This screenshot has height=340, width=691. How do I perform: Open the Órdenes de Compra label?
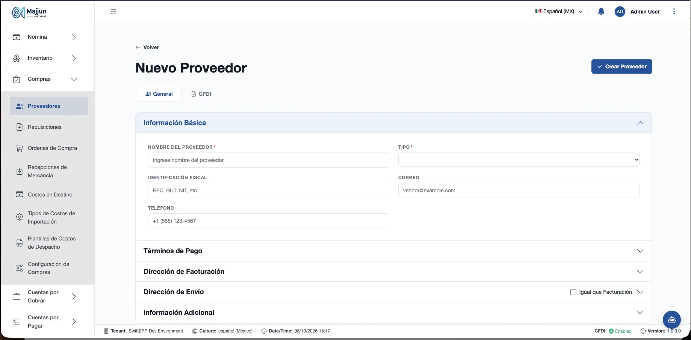[52, 148]
